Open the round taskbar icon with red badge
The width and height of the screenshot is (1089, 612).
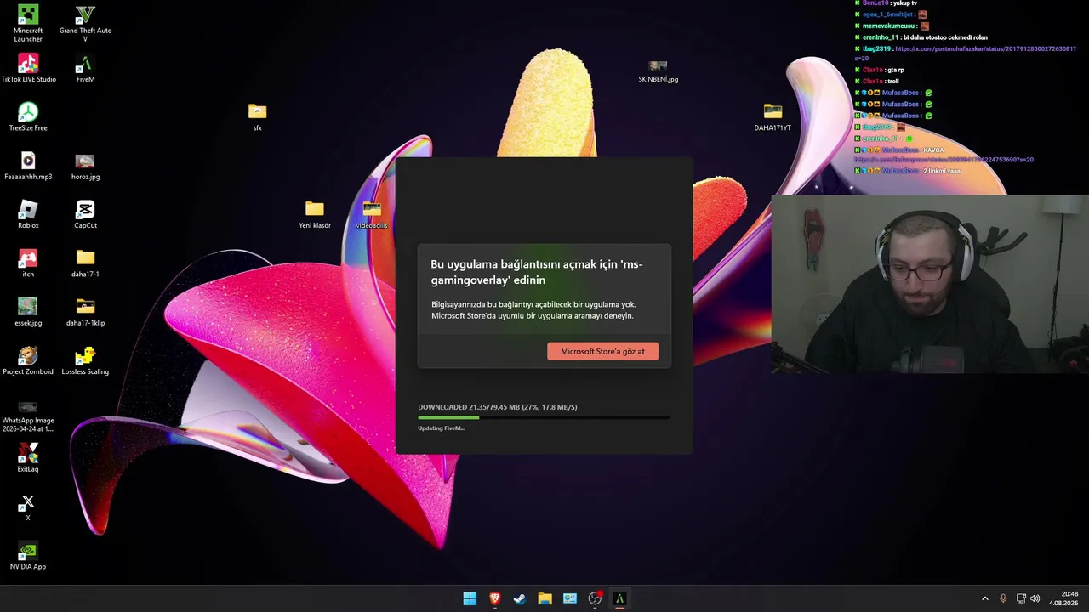(x=595, y=598)
